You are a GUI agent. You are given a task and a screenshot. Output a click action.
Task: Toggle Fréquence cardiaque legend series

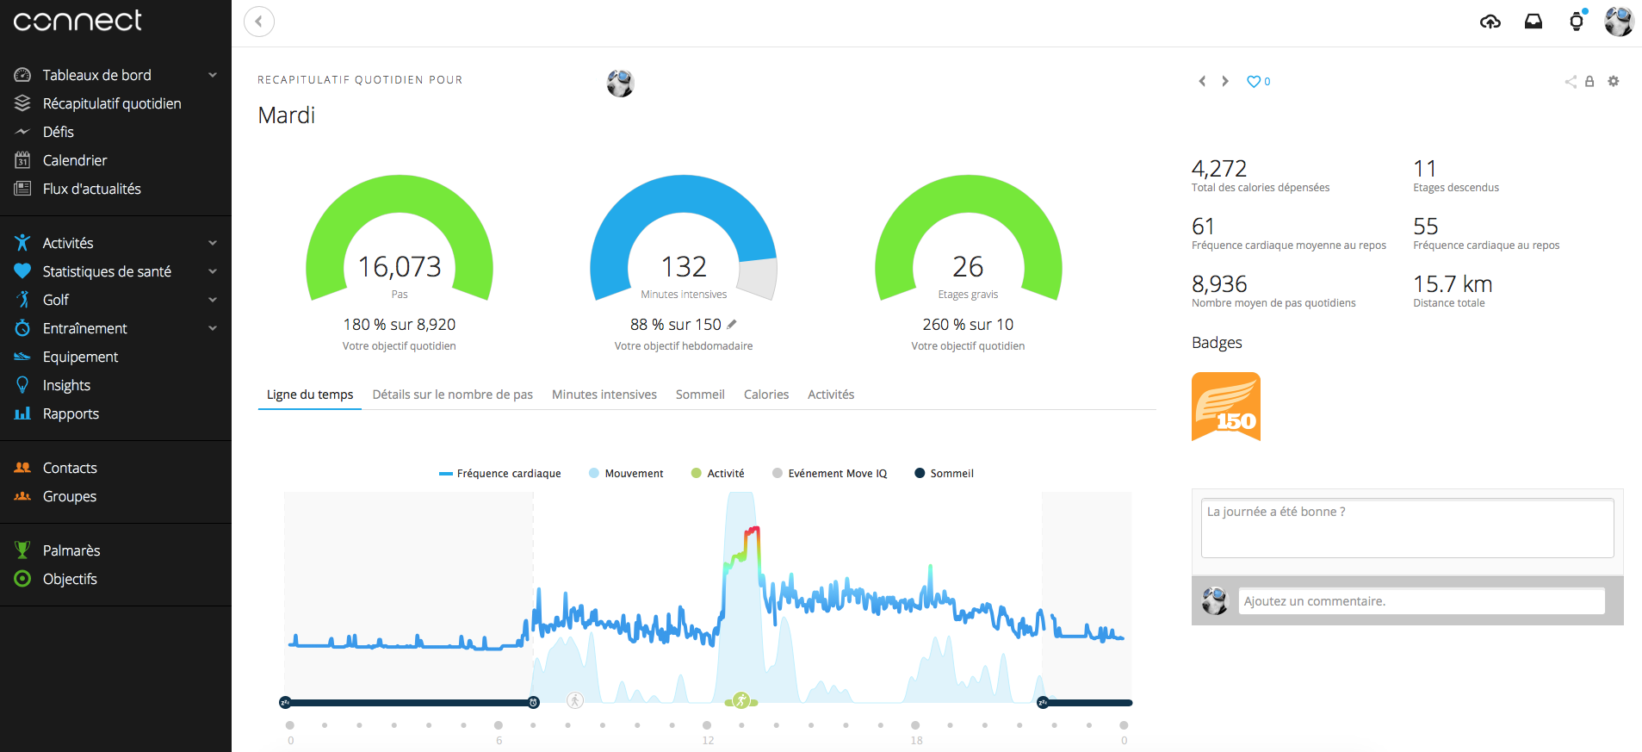coord(500,474)
